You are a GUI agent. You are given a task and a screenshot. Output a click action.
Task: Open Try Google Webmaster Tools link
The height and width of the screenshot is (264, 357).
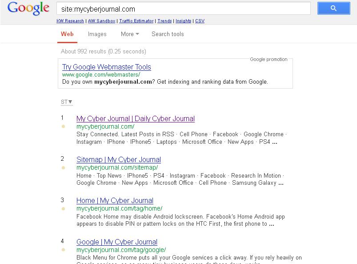click(x=107, y=67)
